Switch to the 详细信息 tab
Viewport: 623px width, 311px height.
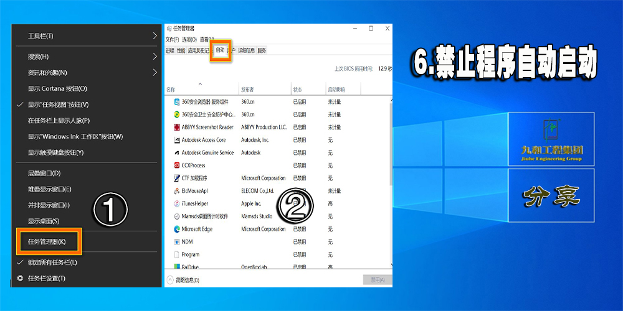[247, 50]
